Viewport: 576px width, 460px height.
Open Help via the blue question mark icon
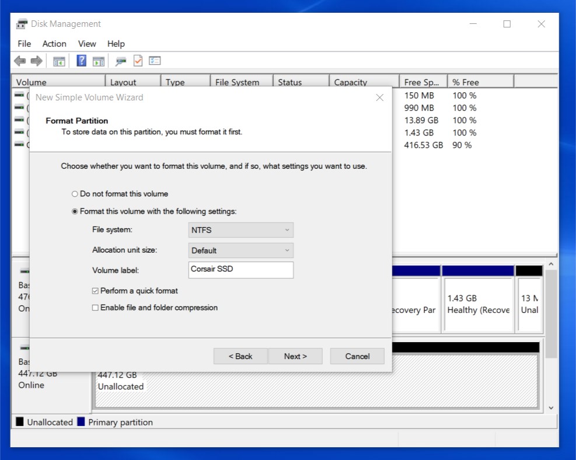[x=82, y=61]
